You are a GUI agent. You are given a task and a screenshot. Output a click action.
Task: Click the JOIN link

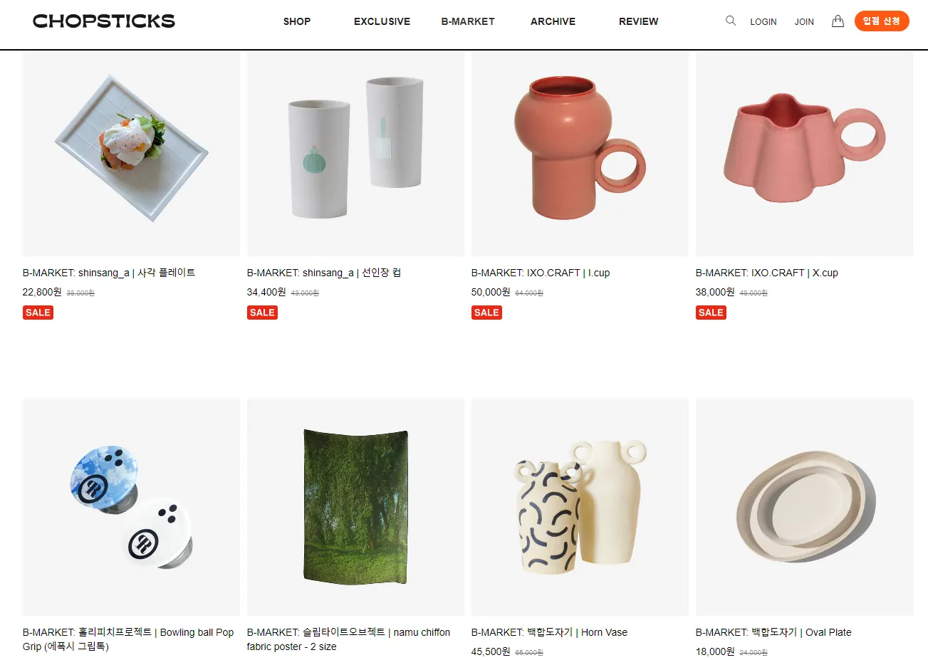tap(804, 22)
